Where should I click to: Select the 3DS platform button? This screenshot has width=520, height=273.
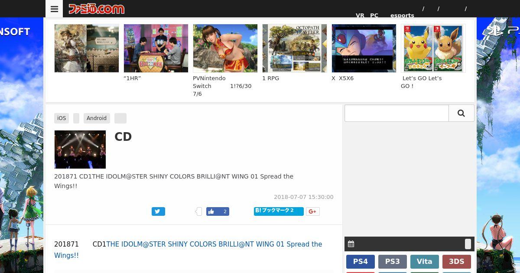click(x=457, y=262)
